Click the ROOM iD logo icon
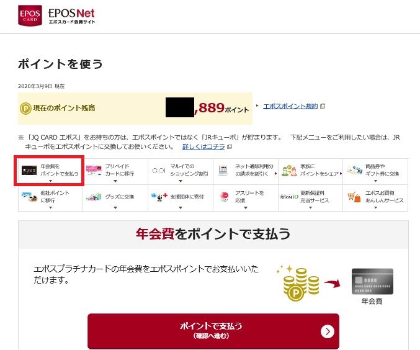Screen dimensions: 420x350 coord(289,197)
